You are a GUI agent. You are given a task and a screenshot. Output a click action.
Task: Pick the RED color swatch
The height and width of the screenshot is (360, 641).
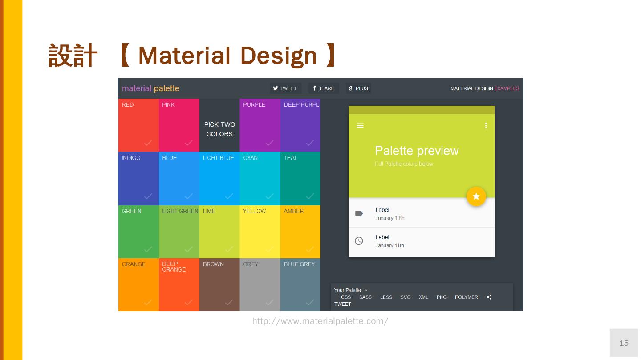click(138, 125)
